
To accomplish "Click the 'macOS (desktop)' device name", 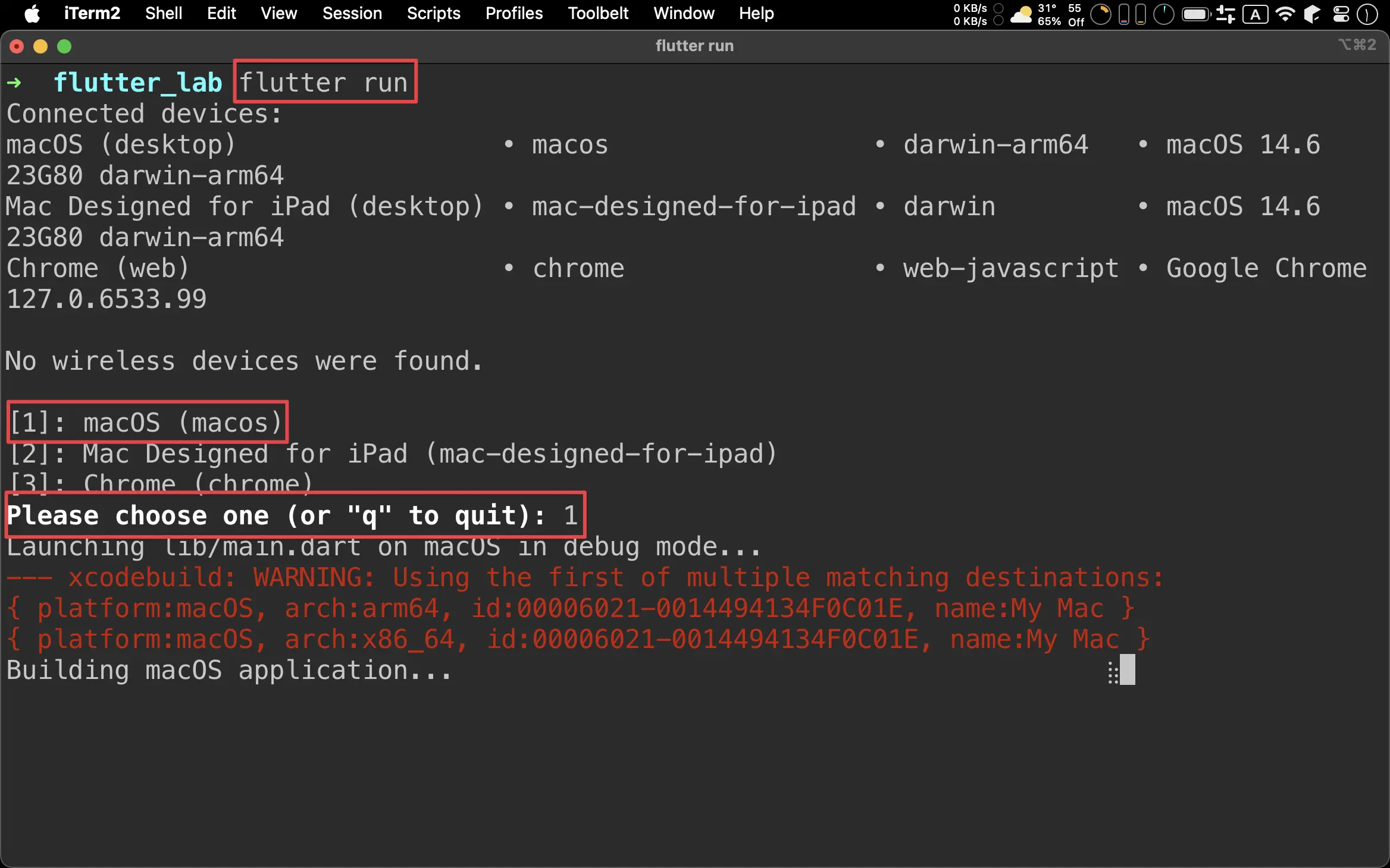I will (x=121, y=144).
